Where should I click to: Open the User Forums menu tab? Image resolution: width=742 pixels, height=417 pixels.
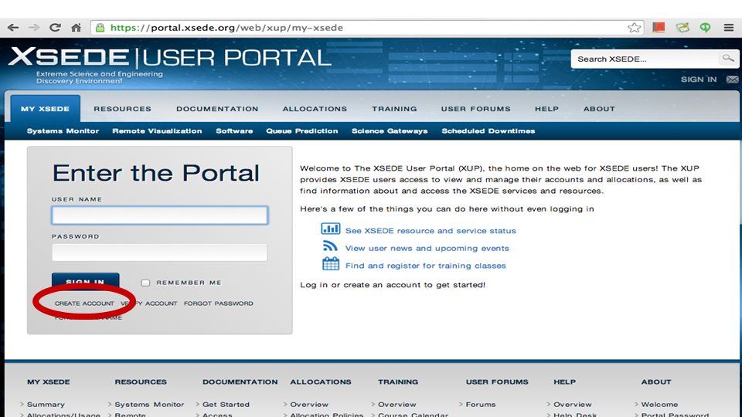475,109
